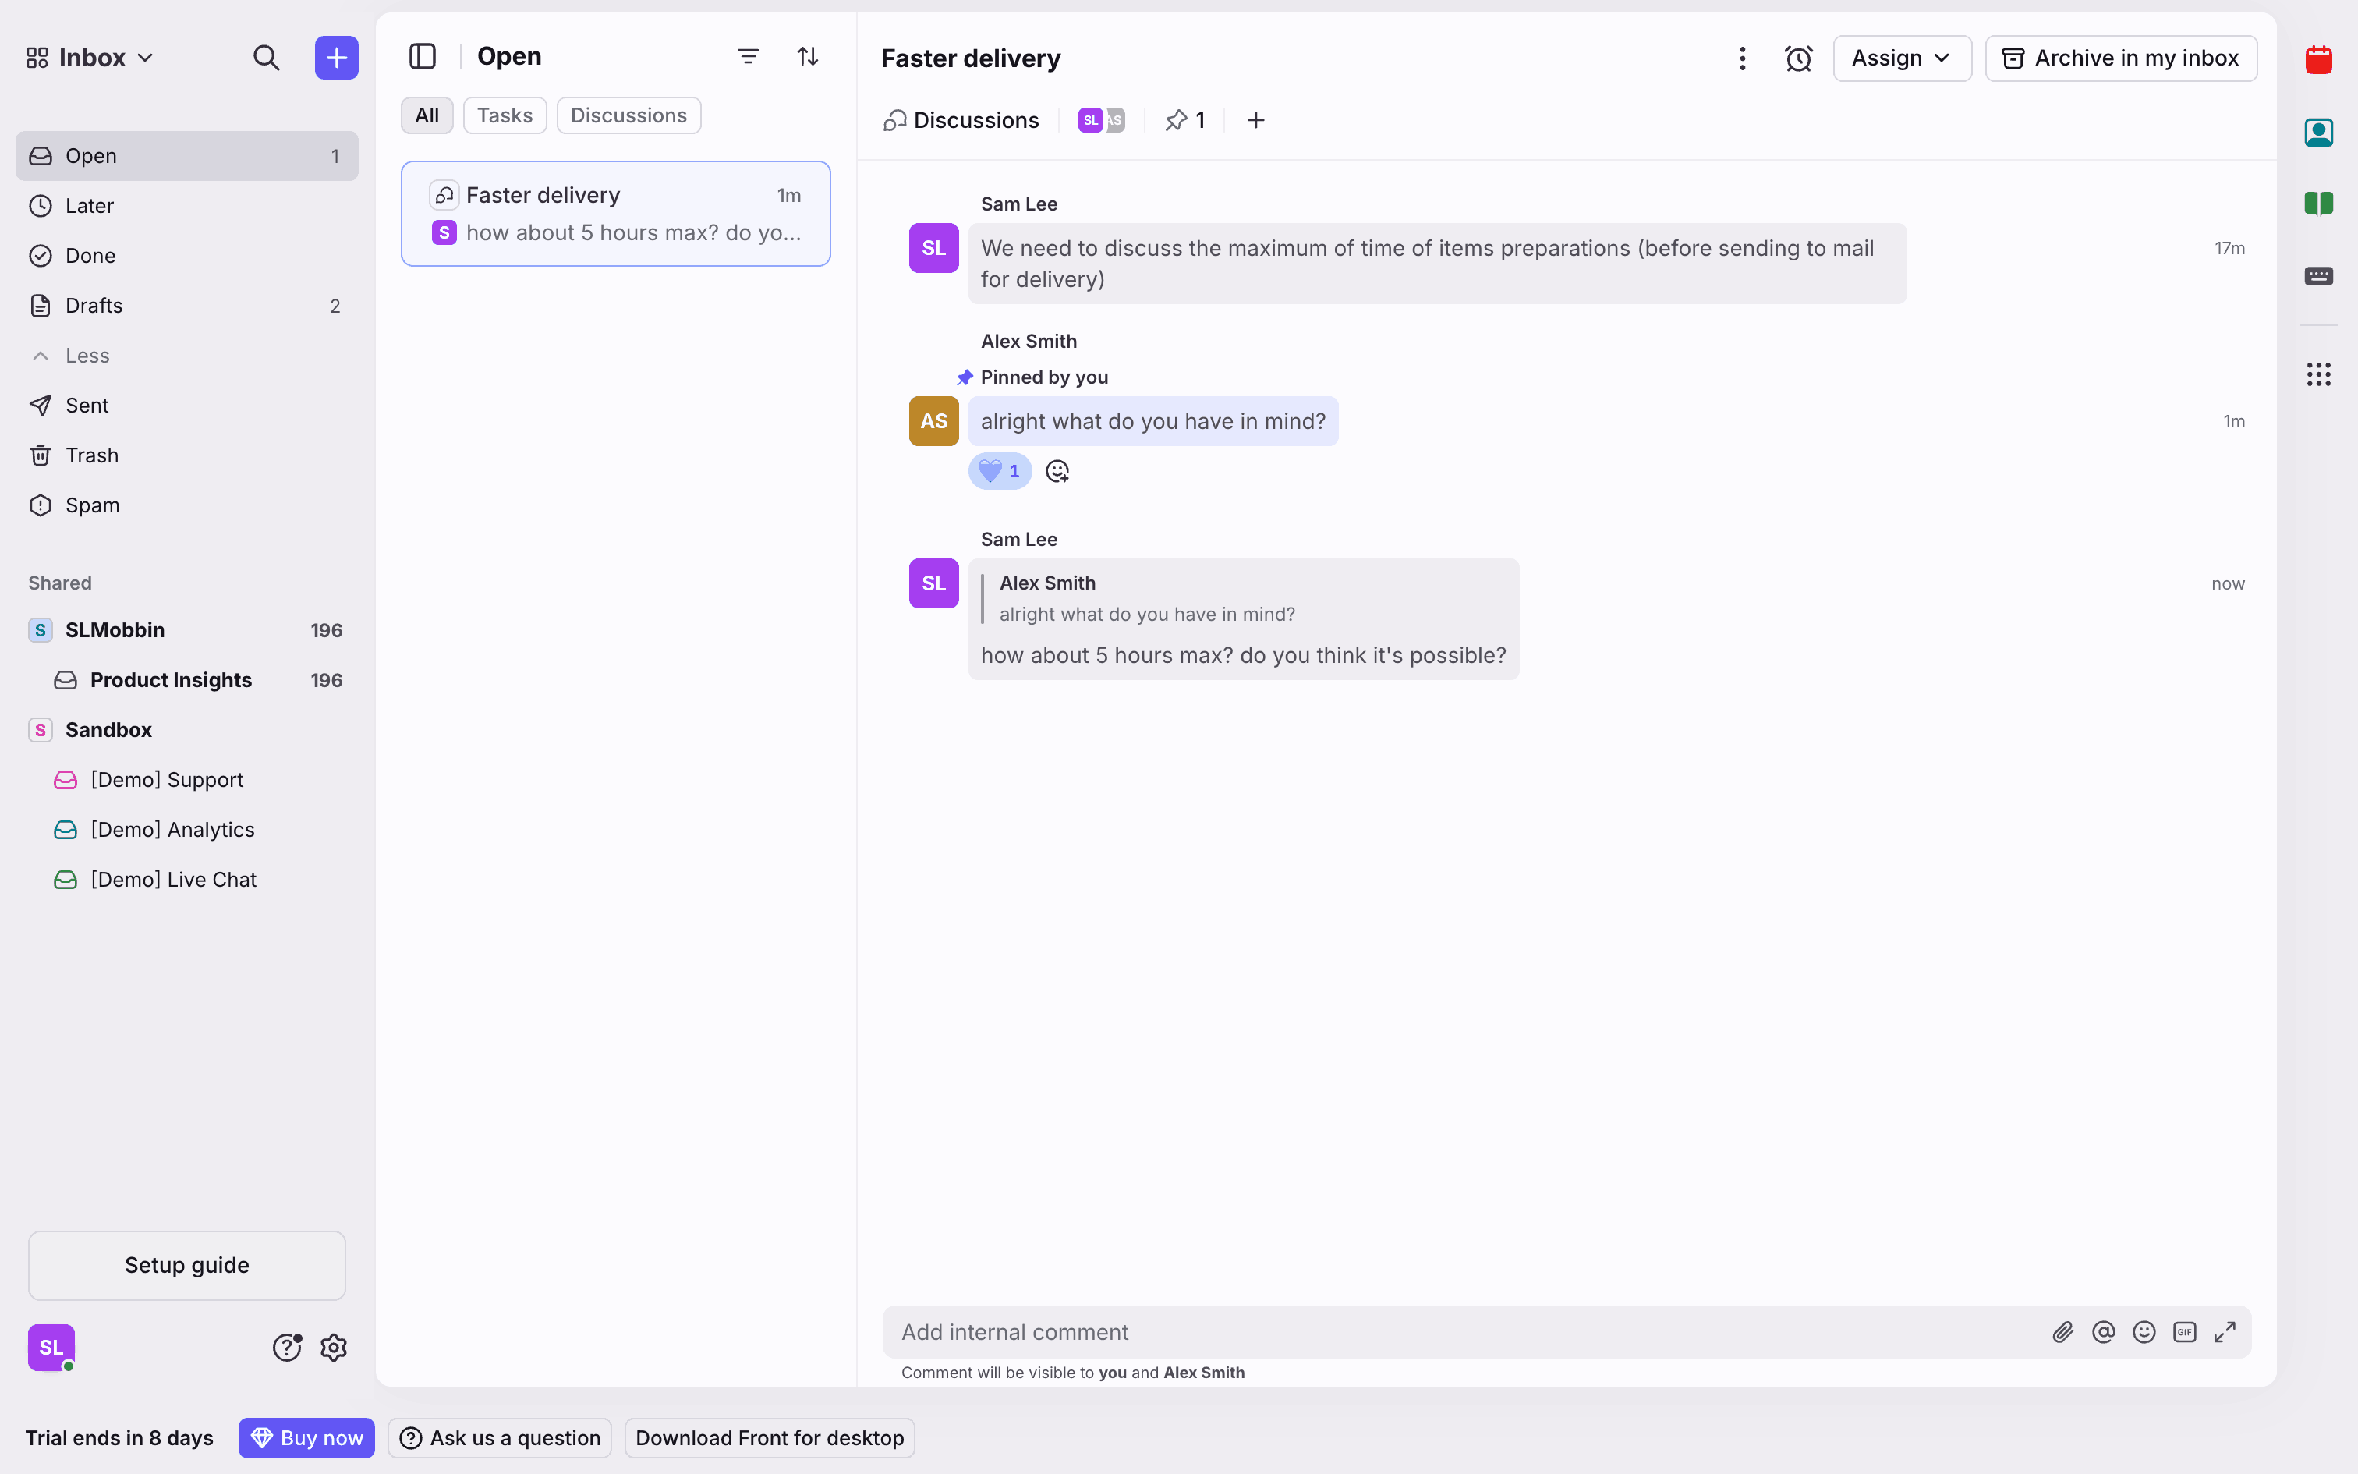Viewport: 2358px width, 1474px height.
Task: Open the Assign dropdown
Action: [1901, 58]
